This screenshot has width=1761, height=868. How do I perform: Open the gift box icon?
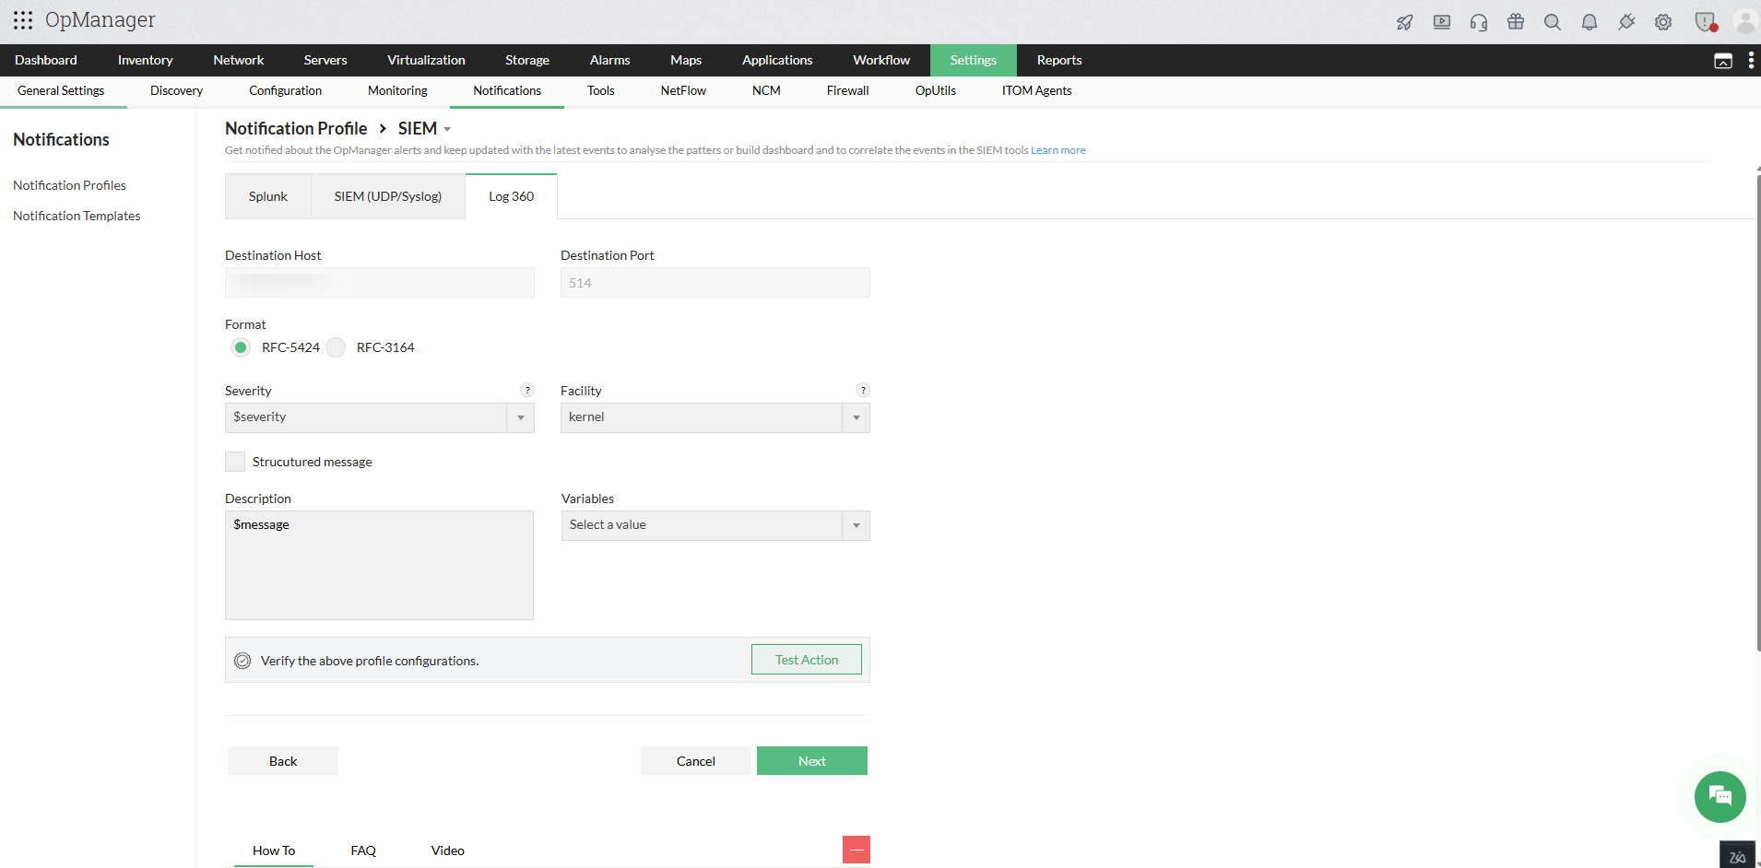[x=1516, y=22]
